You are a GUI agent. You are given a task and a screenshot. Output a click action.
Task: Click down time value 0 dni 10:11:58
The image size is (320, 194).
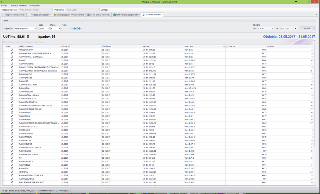coord(190,88)
